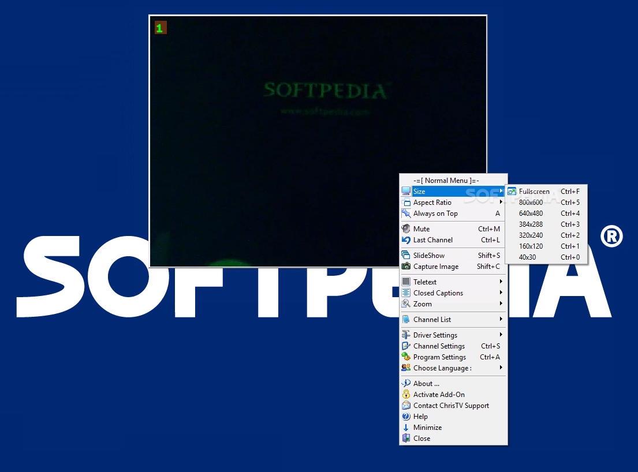
Task: Open the Size menu entry
Action: [x=453, y=191]
